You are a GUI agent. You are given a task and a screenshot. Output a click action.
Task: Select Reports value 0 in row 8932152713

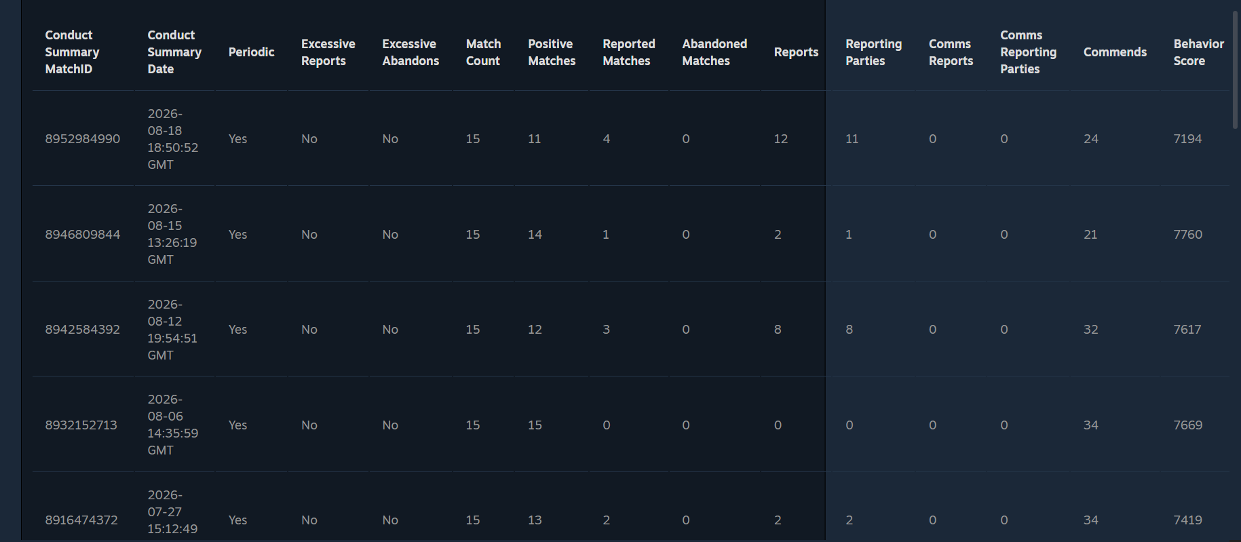tap(778, 425)
